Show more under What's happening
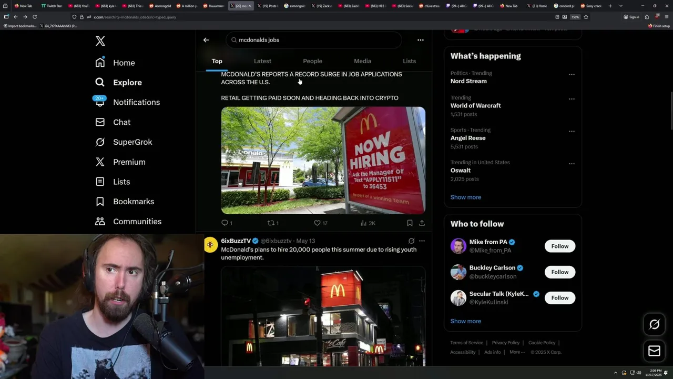 pyautogui.click(x=465, y=197)
